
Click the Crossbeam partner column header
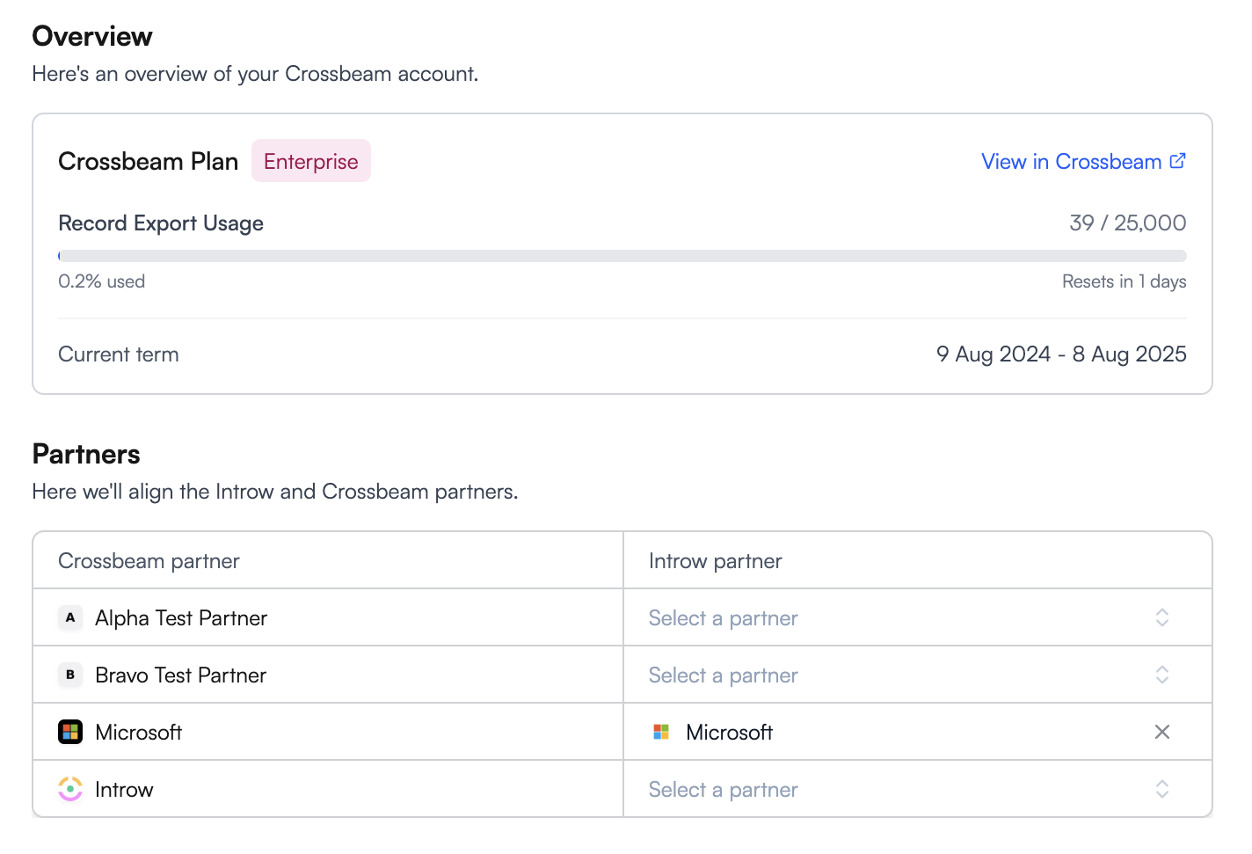click(x=149, y=561)
